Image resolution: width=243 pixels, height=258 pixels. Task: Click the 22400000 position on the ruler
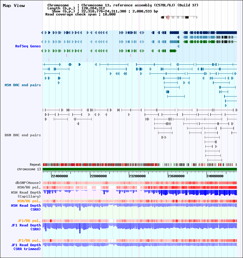(59, 176)
